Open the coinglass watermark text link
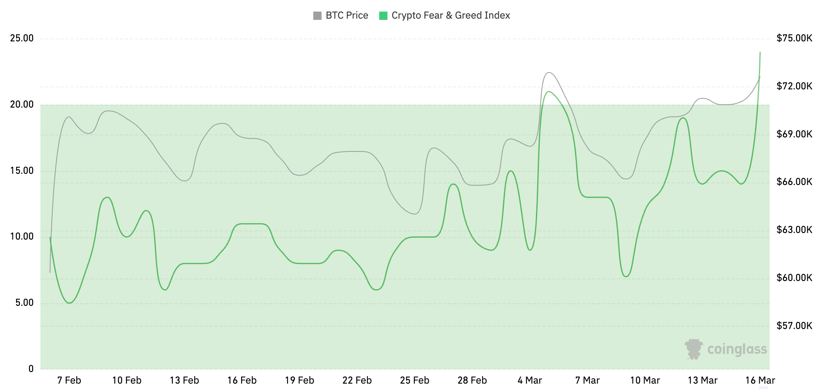Image resolution: width=821 pixels, height=389 pixels. point(737,349)
